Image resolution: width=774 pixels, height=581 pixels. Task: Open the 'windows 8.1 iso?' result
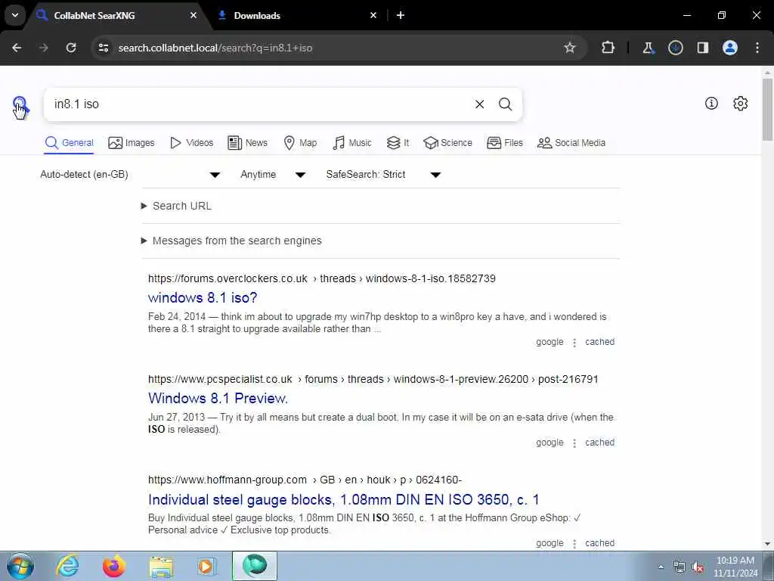point(203,298)
